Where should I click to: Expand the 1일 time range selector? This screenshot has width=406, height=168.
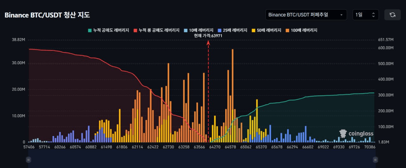click(x=365, y=15)
